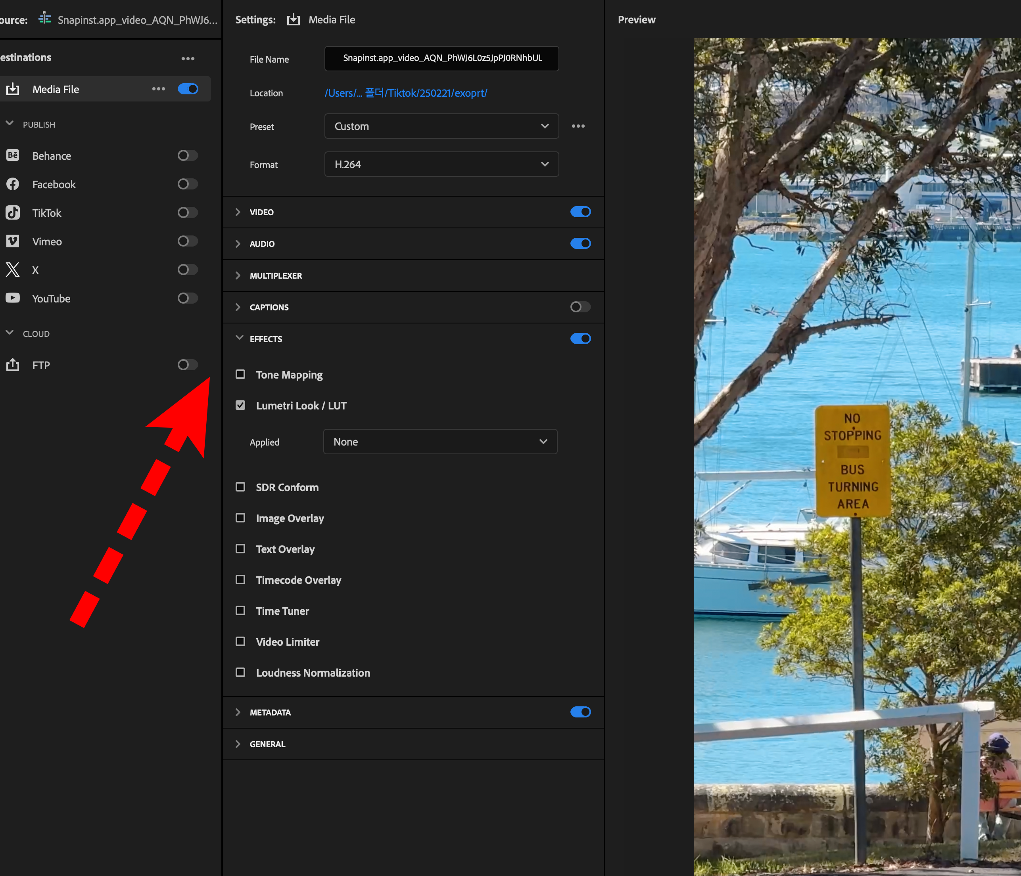Click the YouTube destination icon
Image resolution: width=1021 pixels, height=876 pixels.
pos(12,298)
